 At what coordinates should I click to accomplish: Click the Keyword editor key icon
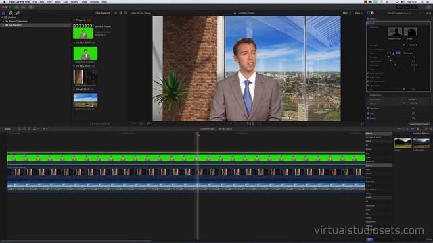point(24,7)
